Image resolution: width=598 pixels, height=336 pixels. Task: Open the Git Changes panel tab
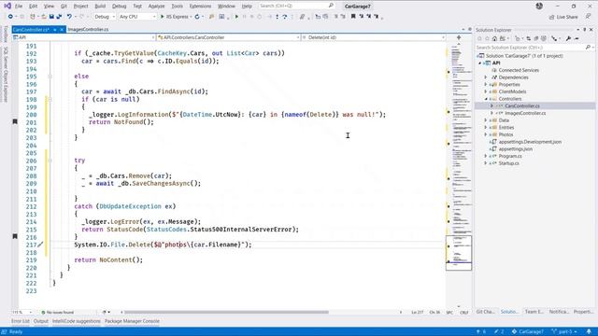coord(486,312)
